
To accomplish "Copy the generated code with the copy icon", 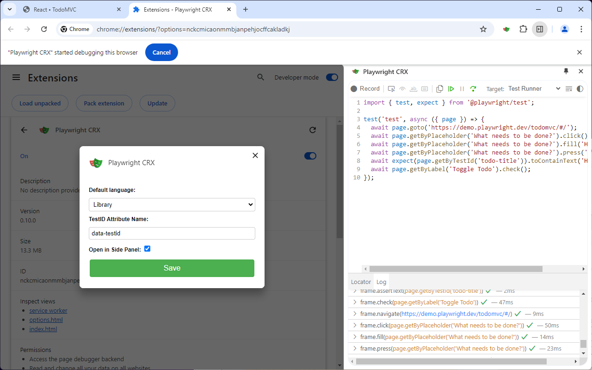I will [440, 89].
